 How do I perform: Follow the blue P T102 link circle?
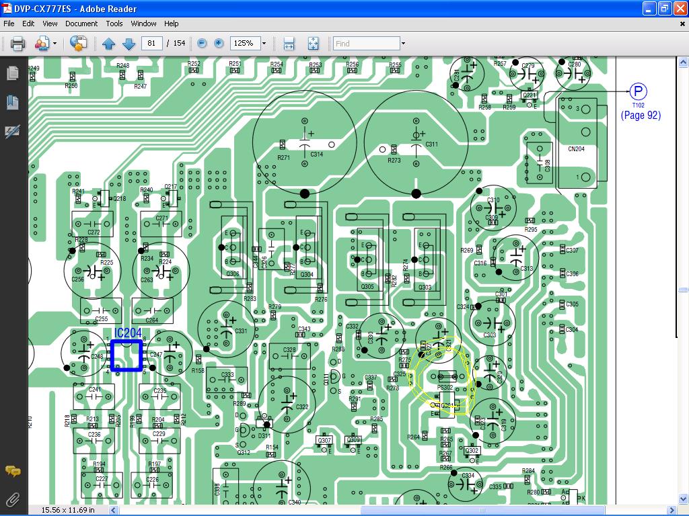(638, 91)
